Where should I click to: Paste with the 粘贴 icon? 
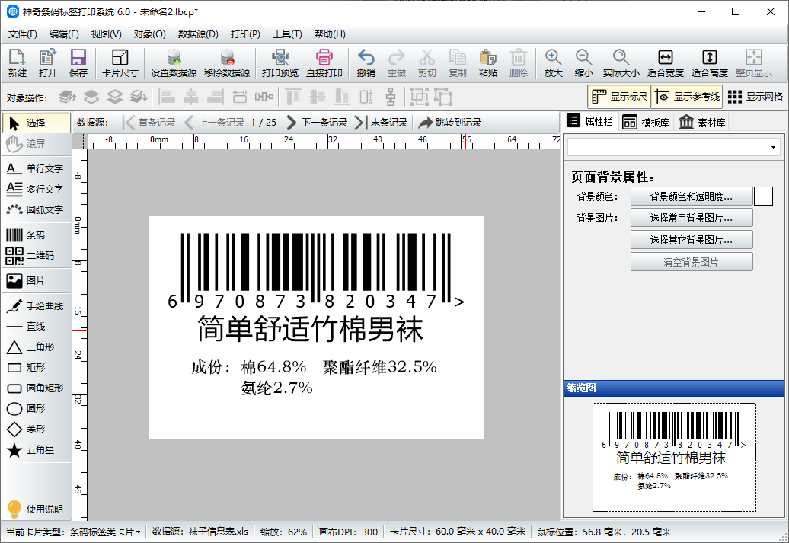tap(487, 63)
